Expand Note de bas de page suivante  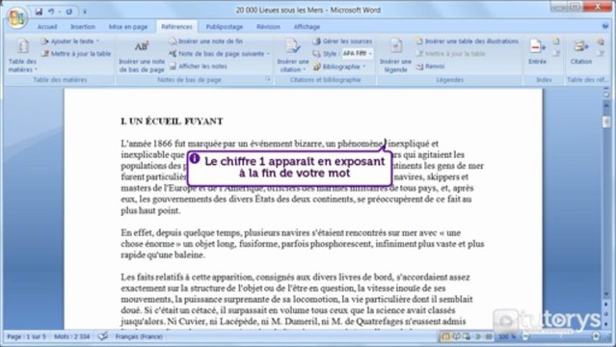pyautogui.click(x=219, y=54)
